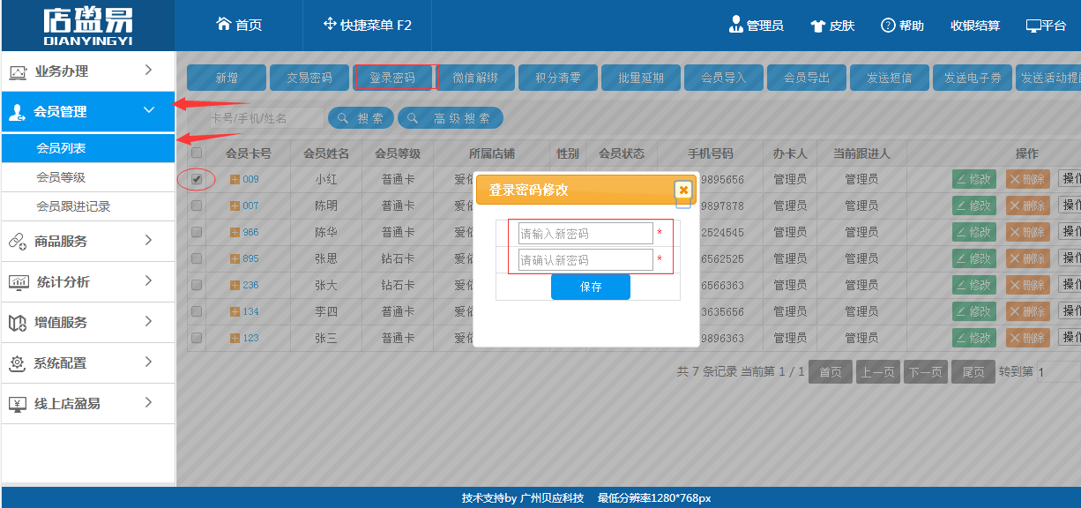Viewport: 1081px width, 508px height.
Task: Click 修改 pencil button for 张思
Action: [x=973, y=258]
